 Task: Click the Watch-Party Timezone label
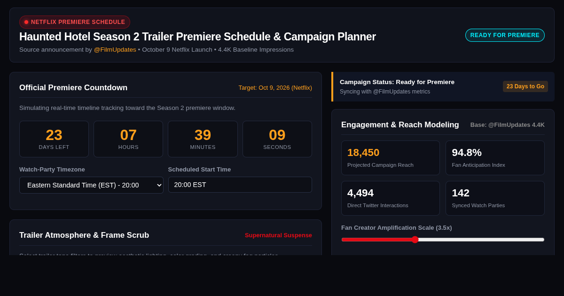click(52, 170)
